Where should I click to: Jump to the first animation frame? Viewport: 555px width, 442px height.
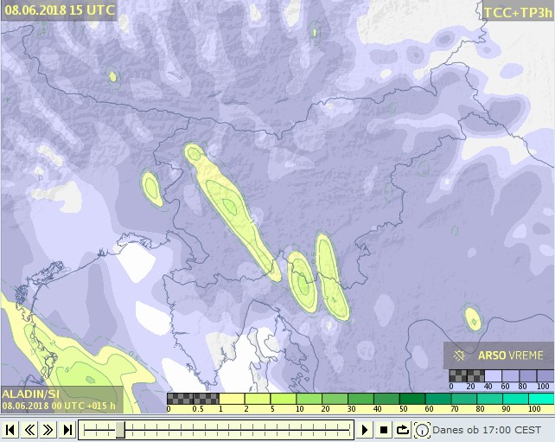tap(10, 430)
